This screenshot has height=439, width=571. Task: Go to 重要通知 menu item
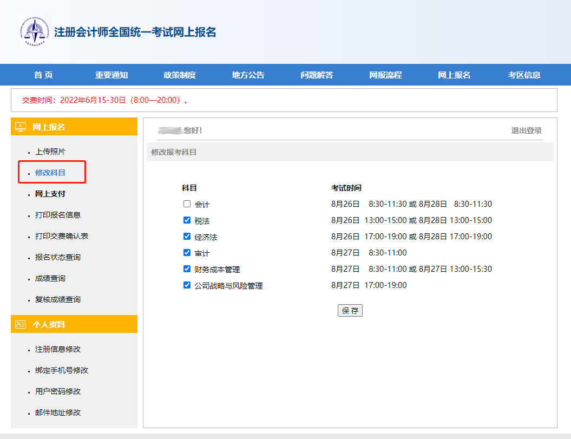pos(111,75)
